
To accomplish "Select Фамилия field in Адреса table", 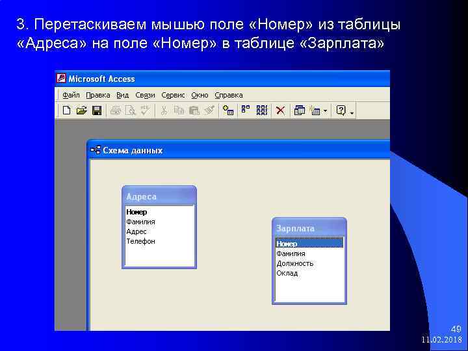I will point(159,222).
